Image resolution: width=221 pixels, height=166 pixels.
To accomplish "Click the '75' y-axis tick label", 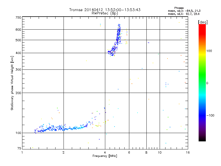I will (19, 148).
